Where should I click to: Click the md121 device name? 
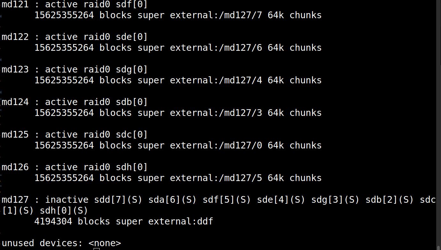(x=15, y=4)
